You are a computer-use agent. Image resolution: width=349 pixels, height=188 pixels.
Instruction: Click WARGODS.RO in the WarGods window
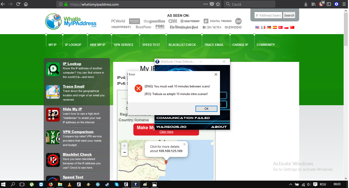pyautogui.click(x=171, y=127)
